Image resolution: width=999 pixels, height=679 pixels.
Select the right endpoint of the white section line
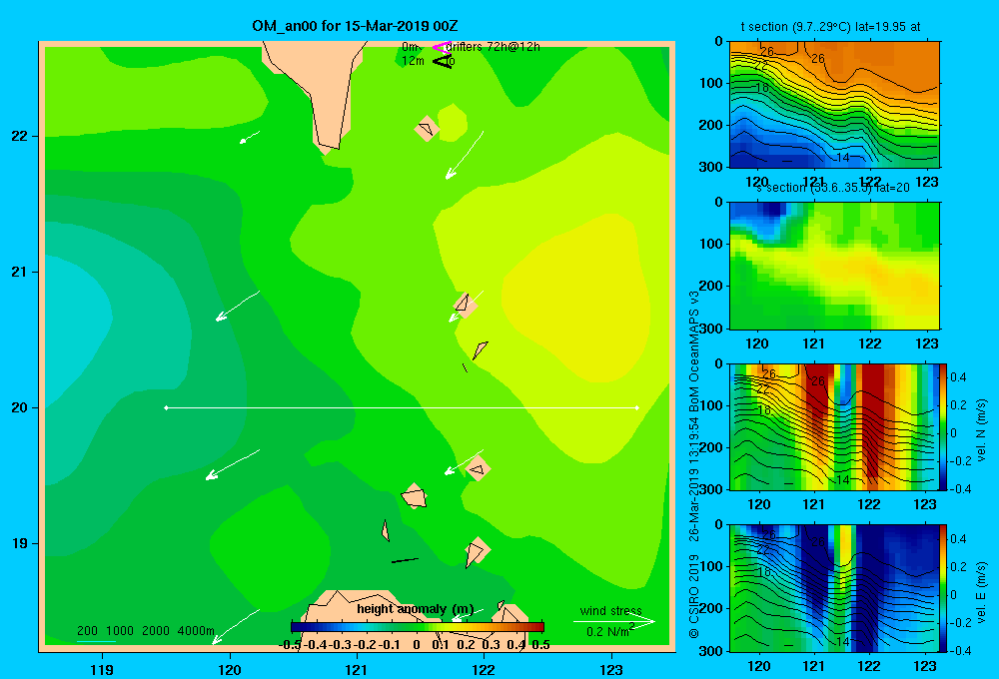coord(637,407)
